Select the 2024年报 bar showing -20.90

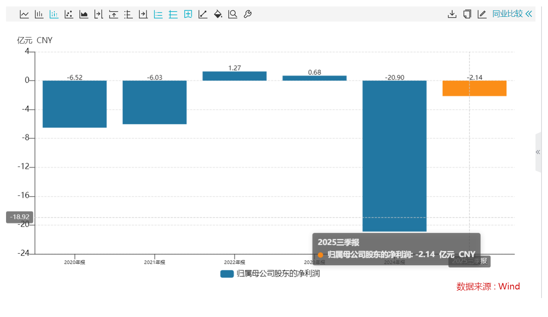[394, 155]
